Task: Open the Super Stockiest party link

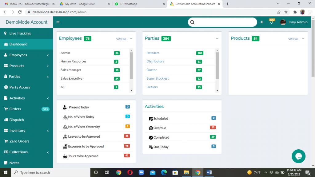Action: pos(157,78)
